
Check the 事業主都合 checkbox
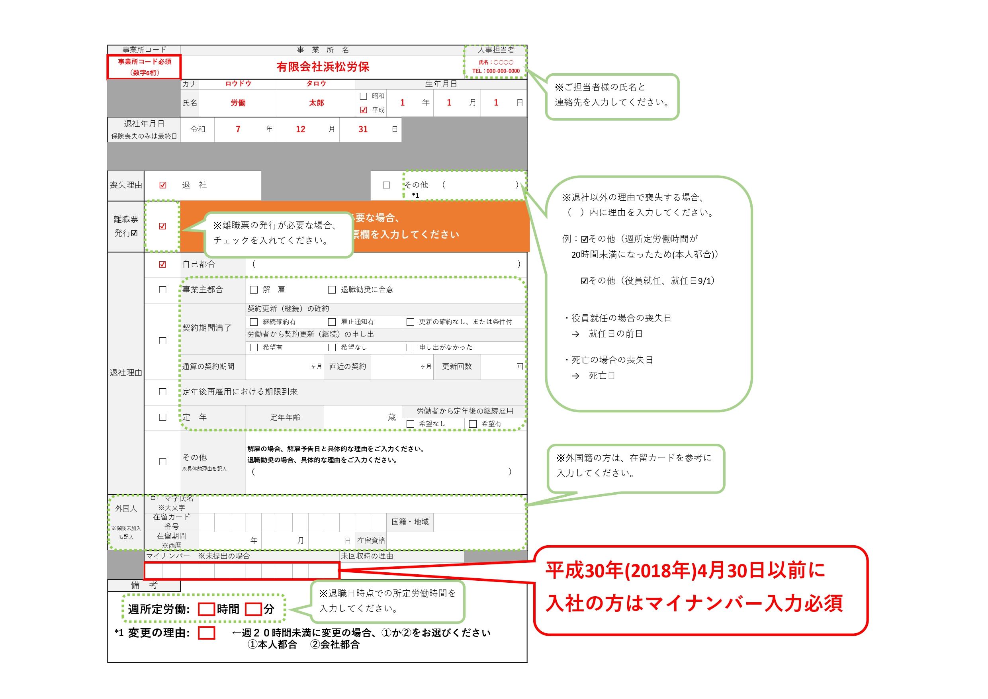162,290
